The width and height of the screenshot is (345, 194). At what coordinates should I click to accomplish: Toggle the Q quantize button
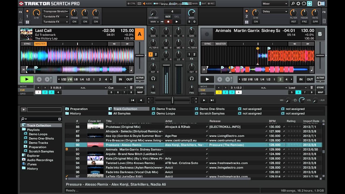click(x=194, y=22)
